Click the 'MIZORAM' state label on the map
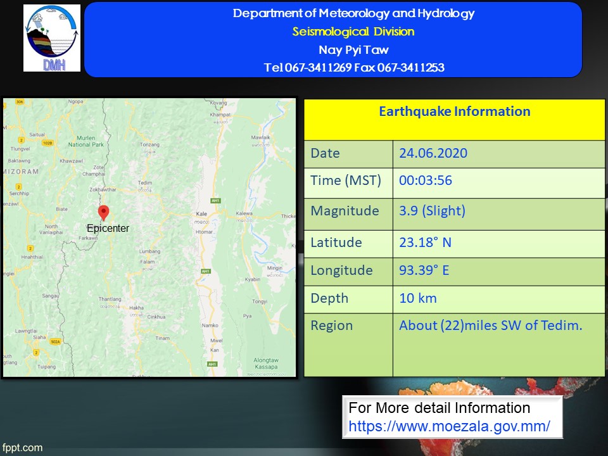This screenshot has height=456, width=608. [21, 172]
